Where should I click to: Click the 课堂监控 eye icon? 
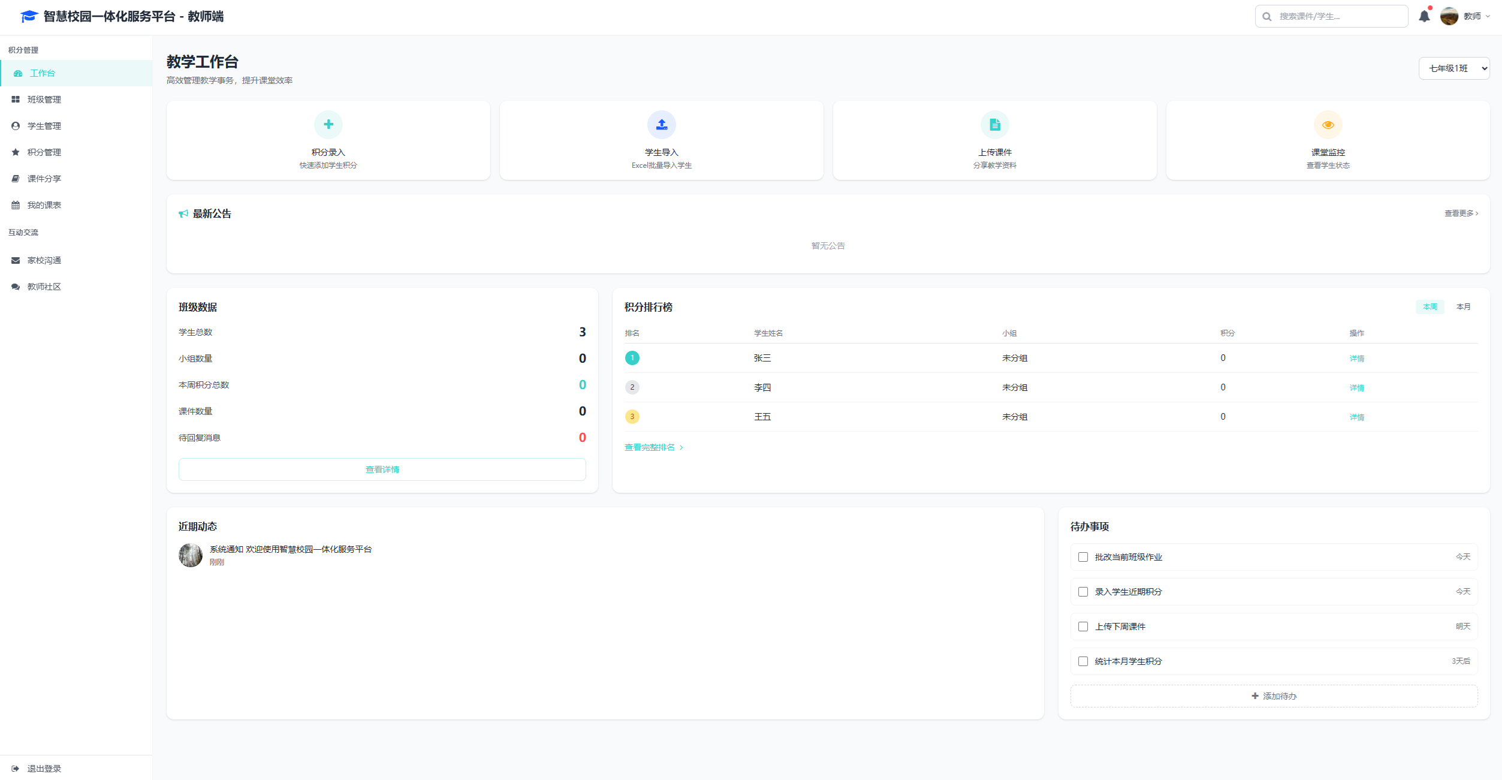tap(1328, 125)
